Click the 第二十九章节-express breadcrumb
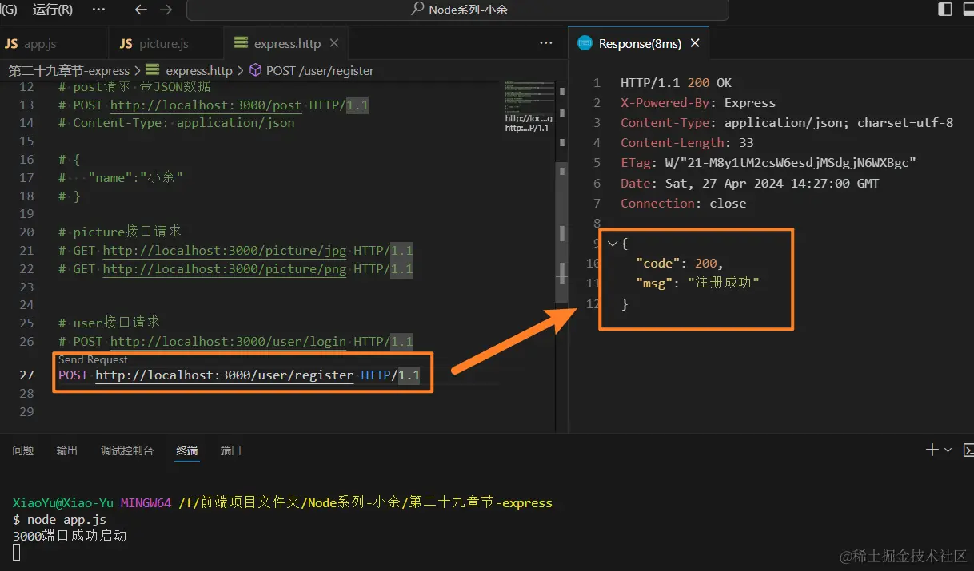Image resolution: width=974 pixels, height=571 pixels. [x=69, y=70]
